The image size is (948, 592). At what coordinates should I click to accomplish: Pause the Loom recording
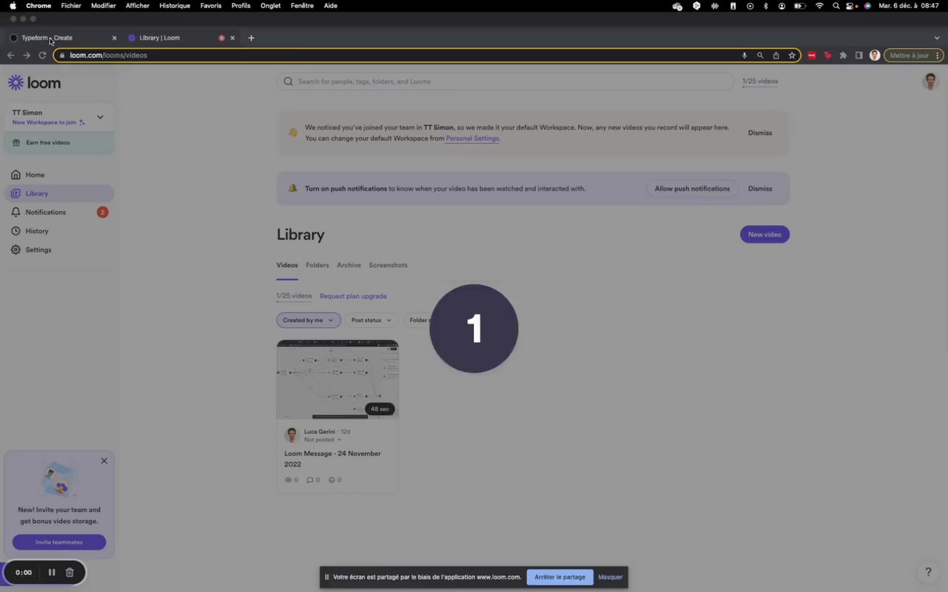pos(52,572)
